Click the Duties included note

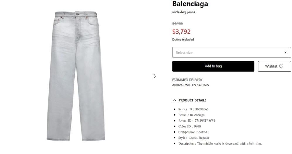click(183, 40)
